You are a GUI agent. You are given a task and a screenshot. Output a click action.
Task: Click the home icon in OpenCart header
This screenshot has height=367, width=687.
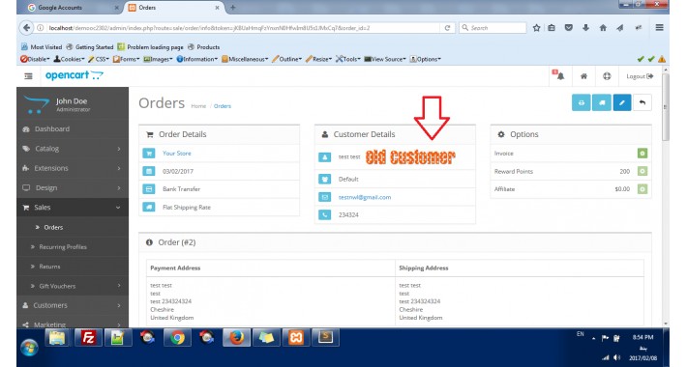(583, 76)
